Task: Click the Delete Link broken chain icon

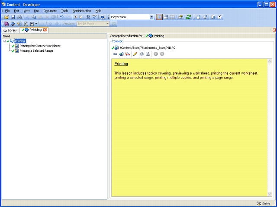Action: tap(142, 54)
